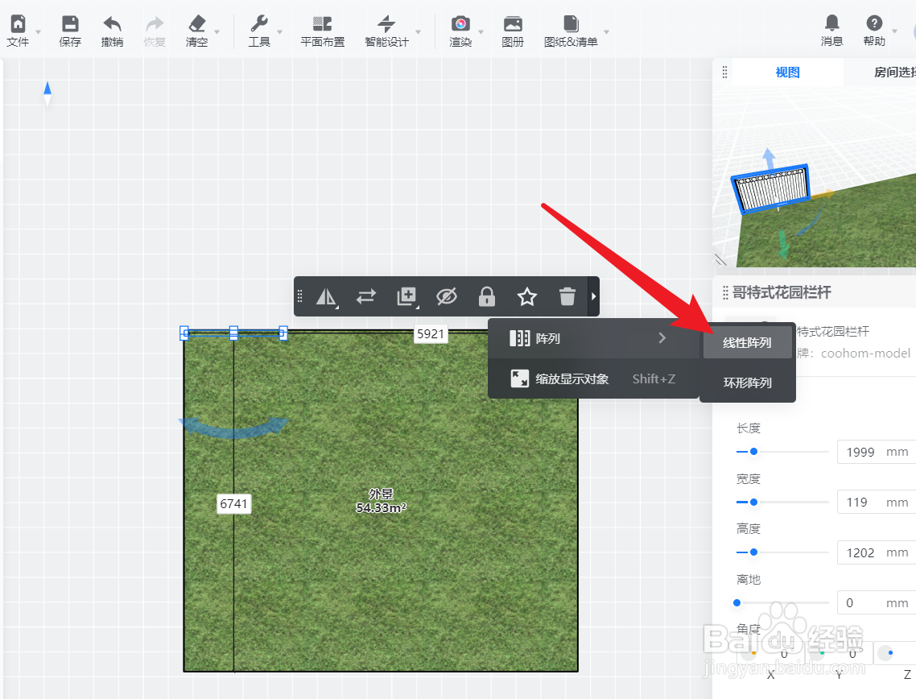
Task: Click the replace swap arrows icon
Action: 366,297
